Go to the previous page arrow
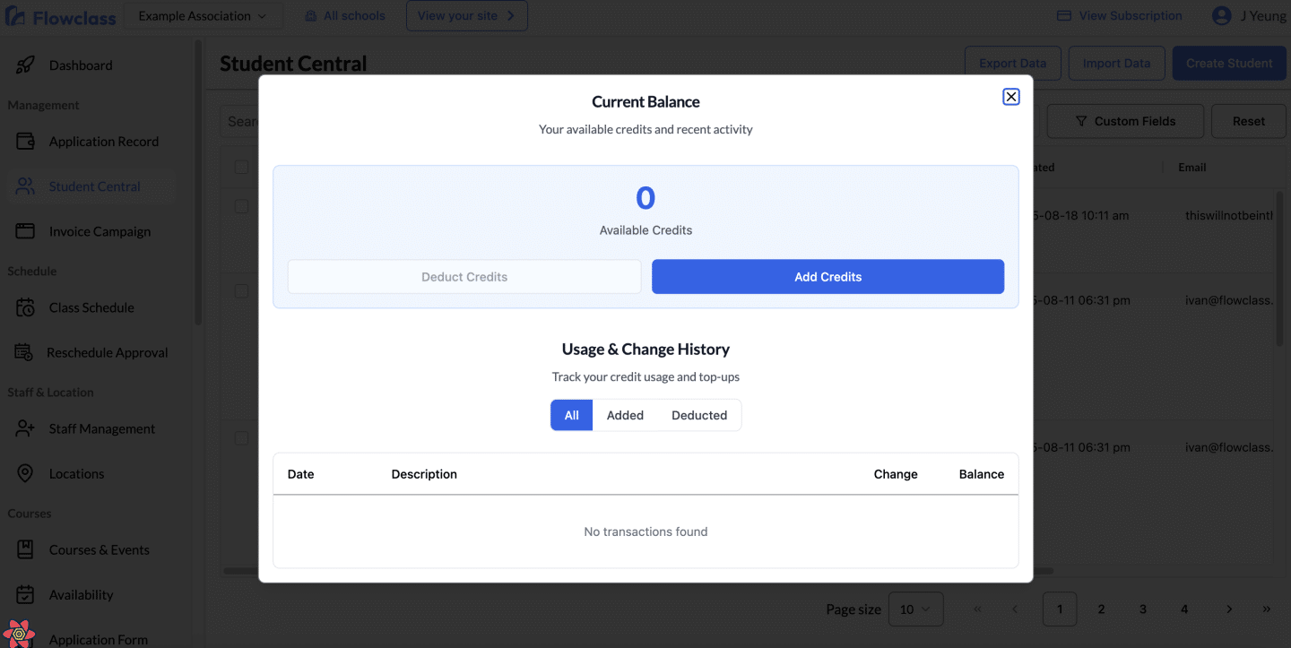 pos(1015,609)
